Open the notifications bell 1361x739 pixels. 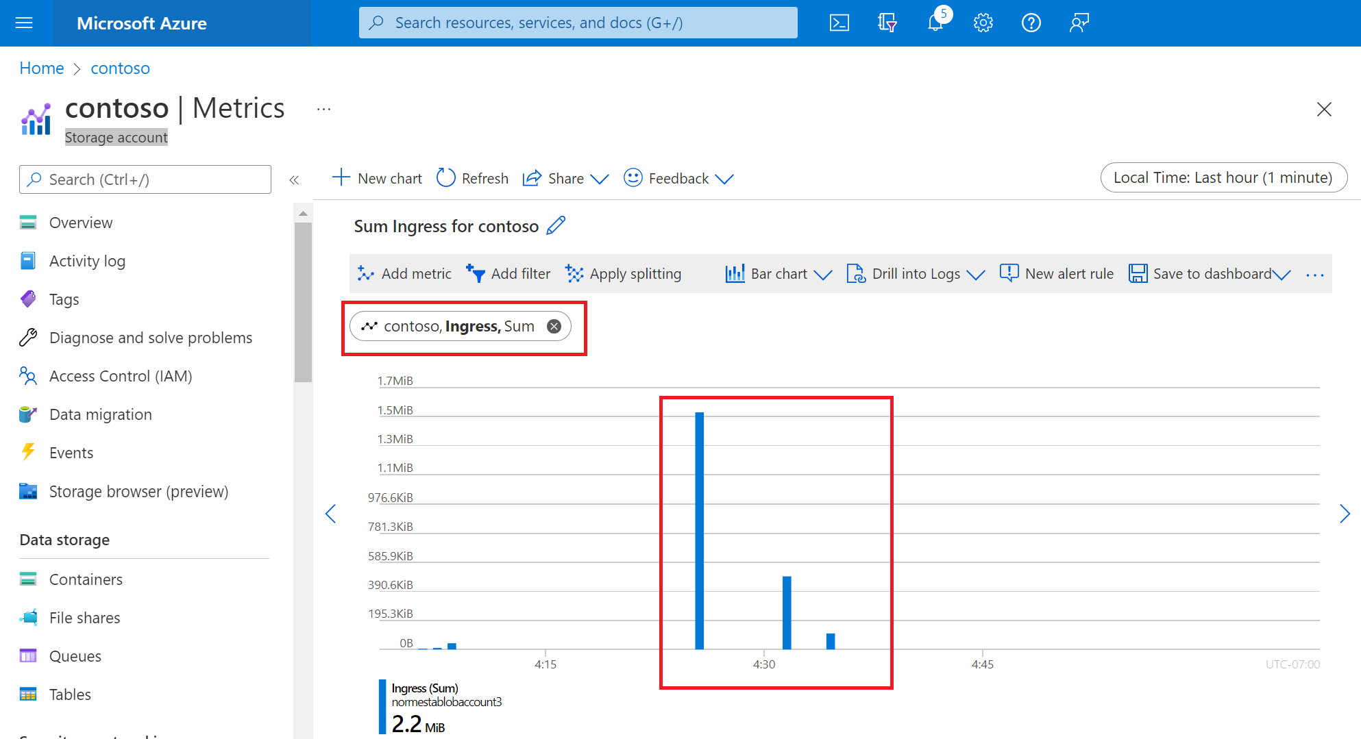935,23
